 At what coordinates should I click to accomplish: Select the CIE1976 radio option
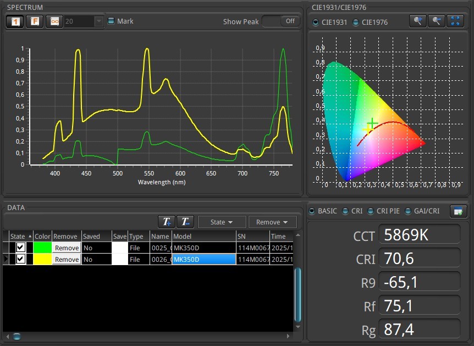pos(355,23)
